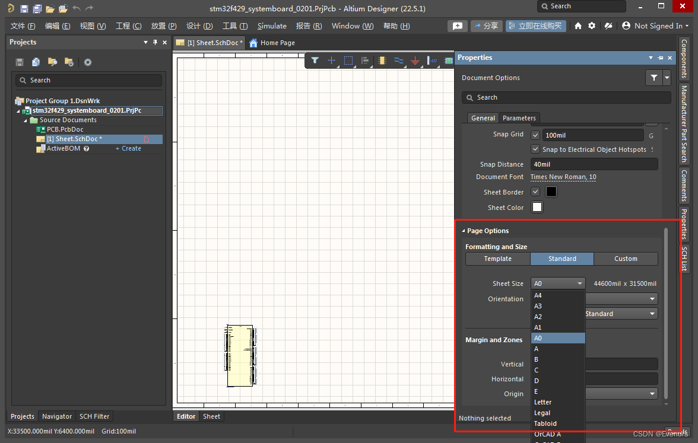
Task: Select the dashed rectangle selection tool
Action: tap(348, 60)
